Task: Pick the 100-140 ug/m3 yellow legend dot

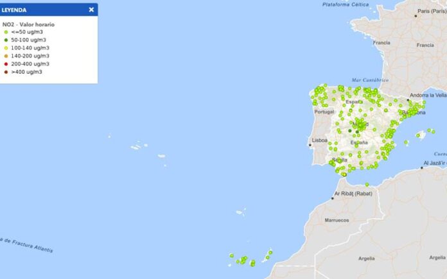Action: (x=6, y=48)
